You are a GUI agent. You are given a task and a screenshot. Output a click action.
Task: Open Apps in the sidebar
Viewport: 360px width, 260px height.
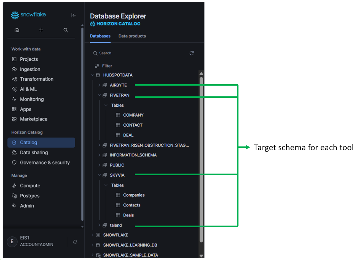tap(41, 109)
